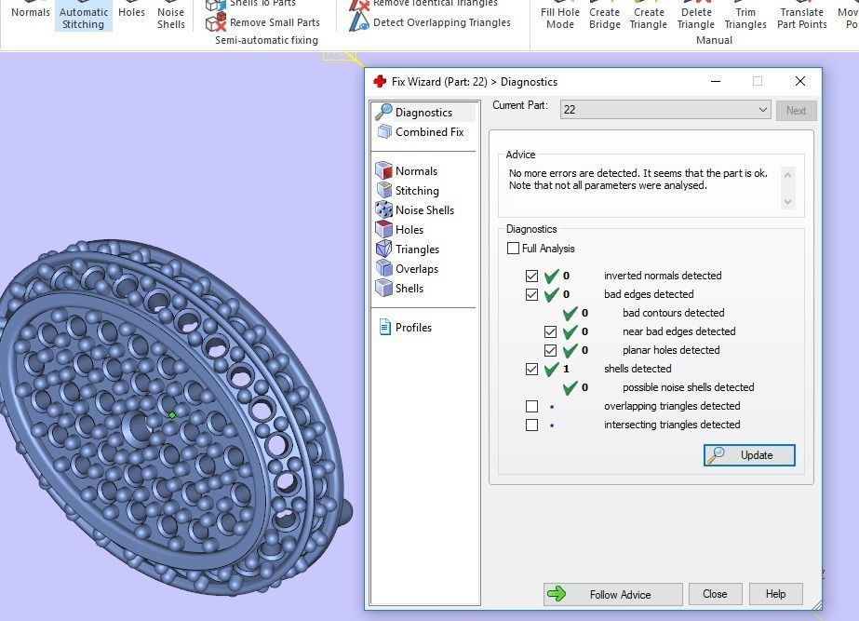Click the Follow Advice green arrow button
The image size is (859, 621).
click(613, 594)
